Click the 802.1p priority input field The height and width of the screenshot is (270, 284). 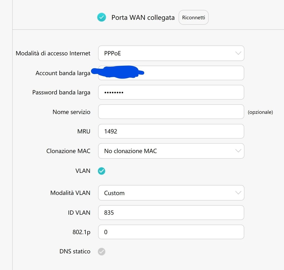171,232
